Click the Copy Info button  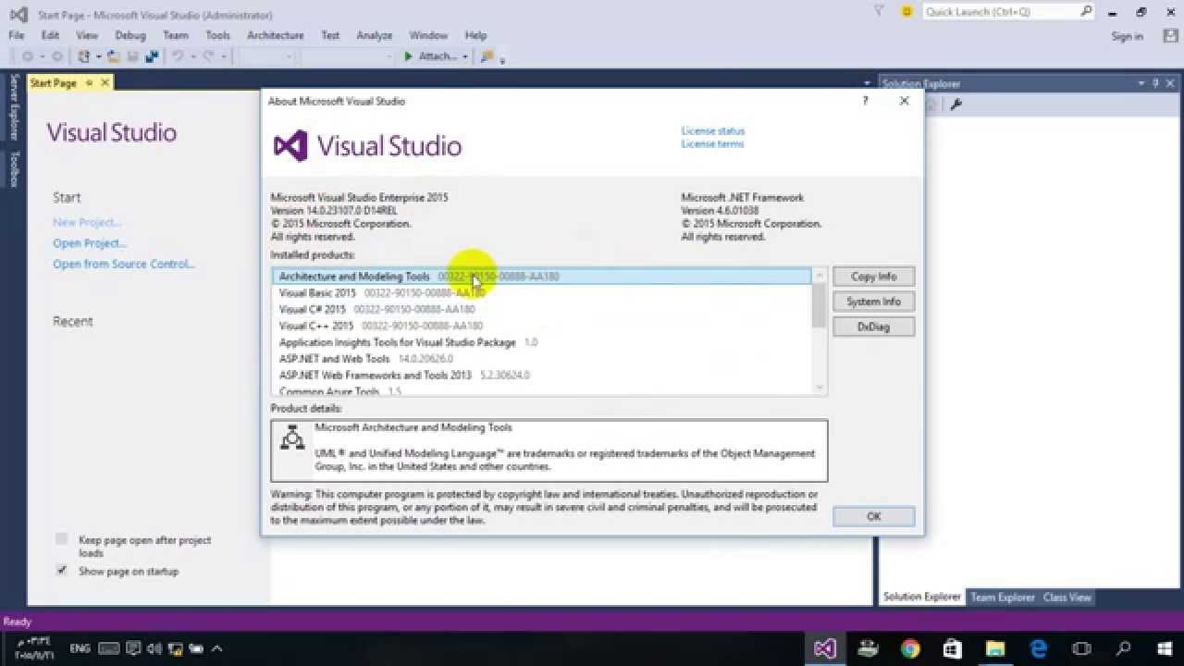coord(874,277)
